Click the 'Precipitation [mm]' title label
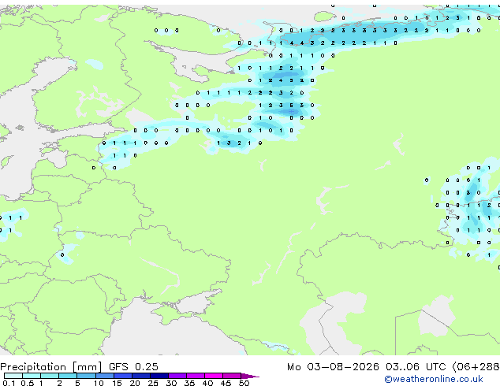 click(51, 367)
